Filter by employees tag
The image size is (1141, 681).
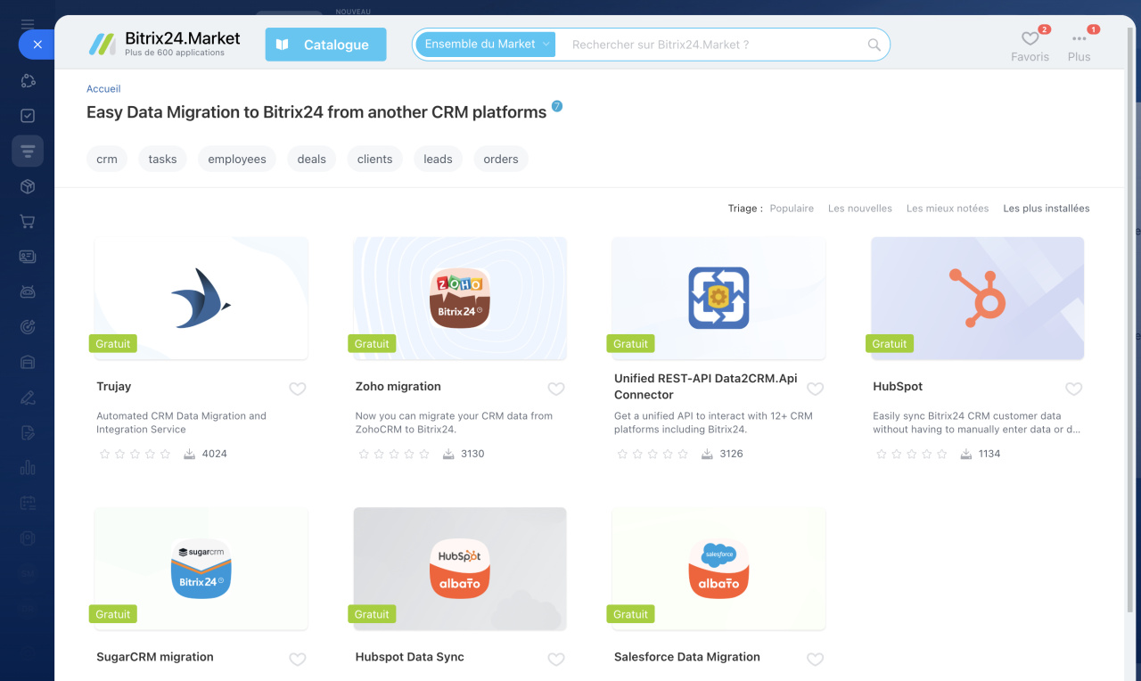[237, 159]
